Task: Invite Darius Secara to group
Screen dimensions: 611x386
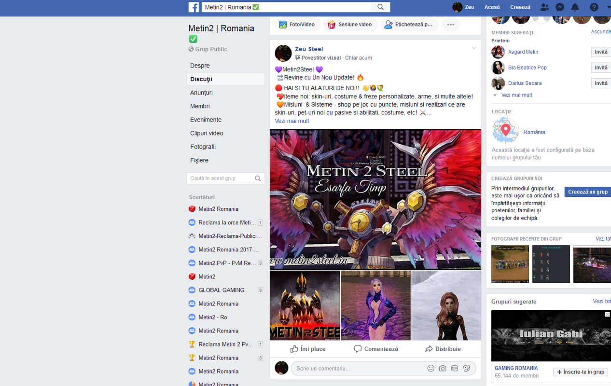Action: 601,83
